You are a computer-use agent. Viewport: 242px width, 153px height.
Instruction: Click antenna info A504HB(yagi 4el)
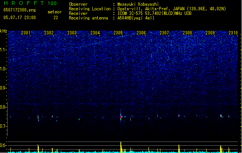pos(136,18)
